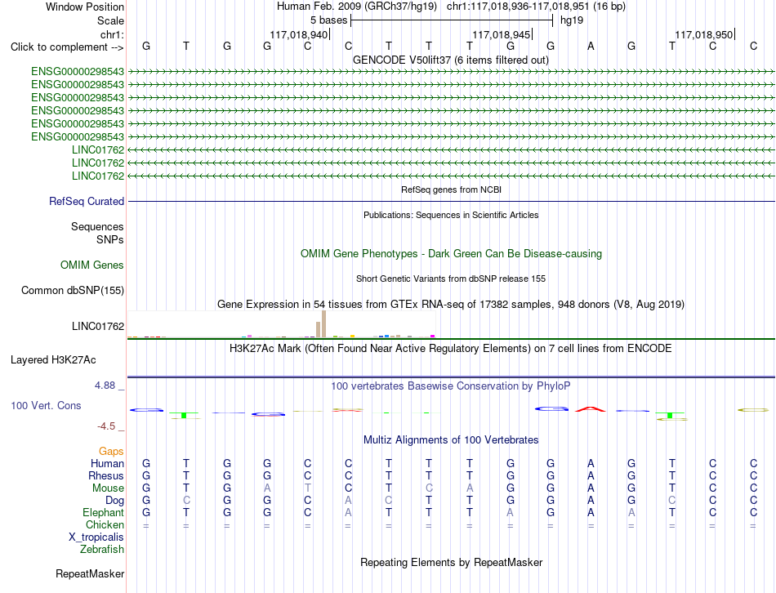Click the last LINC01762 gene track label
The height and width of the screenshot is (593, 776).
pos(98,176)
